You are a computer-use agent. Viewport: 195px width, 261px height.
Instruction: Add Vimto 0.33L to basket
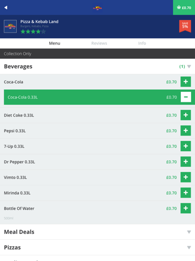pos(186,177)
